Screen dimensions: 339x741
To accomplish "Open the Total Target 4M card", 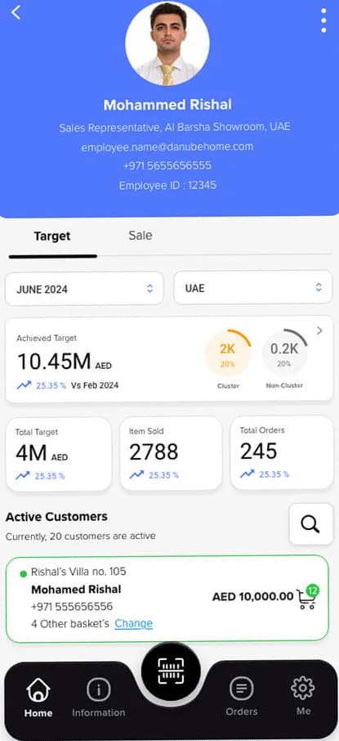I will pyautogui.click(x=59, y=455).
